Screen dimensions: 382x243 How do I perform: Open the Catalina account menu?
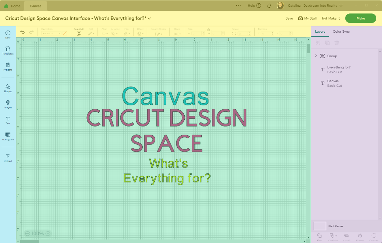(315, 6)
